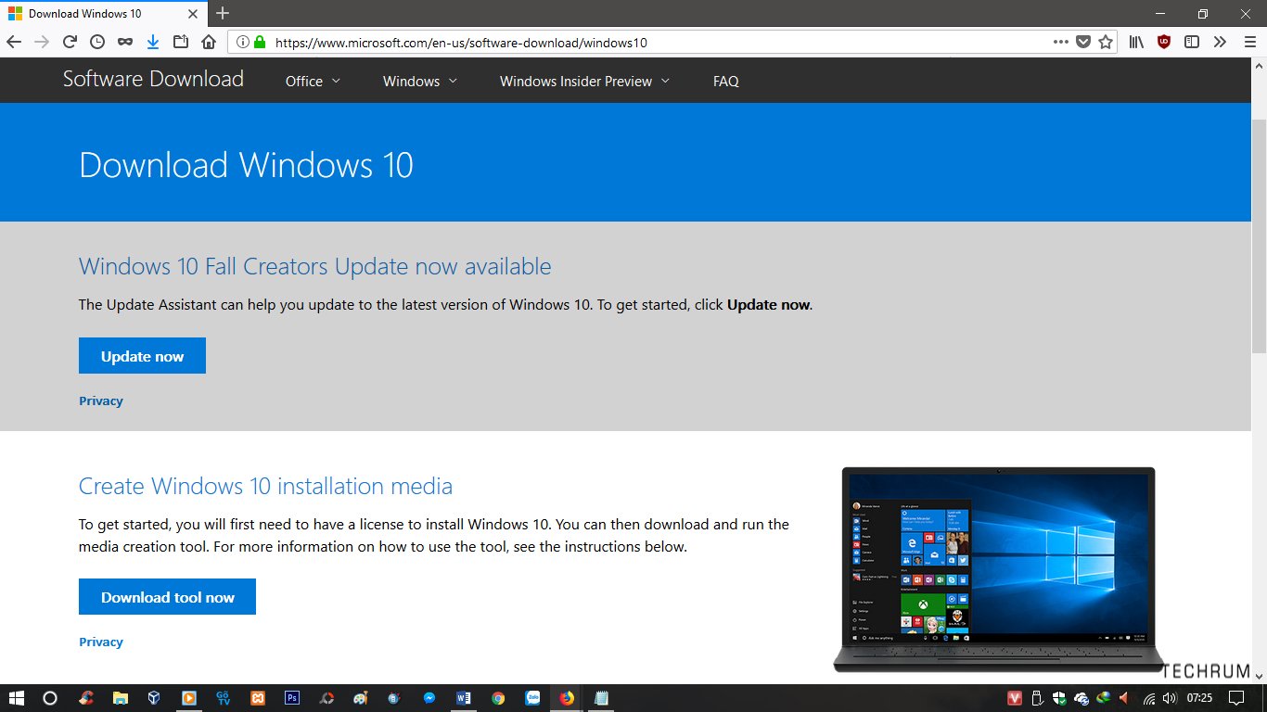Screen dimensions: 1267x712
Task: Open the page actions three-dot menu
Action: click(x=1061, y=42)
